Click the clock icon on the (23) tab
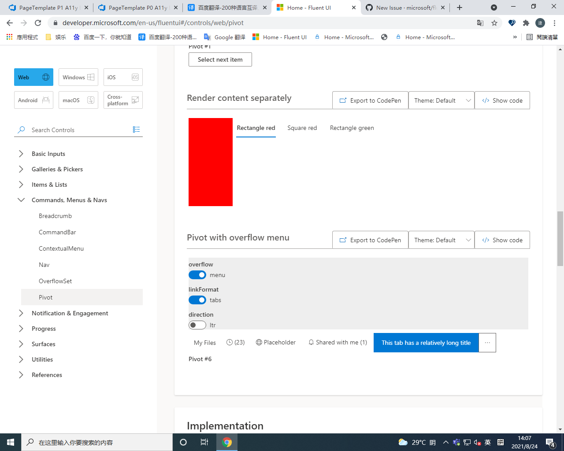 [229, 342]
